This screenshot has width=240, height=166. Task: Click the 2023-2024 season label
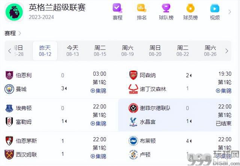point(41,17)
